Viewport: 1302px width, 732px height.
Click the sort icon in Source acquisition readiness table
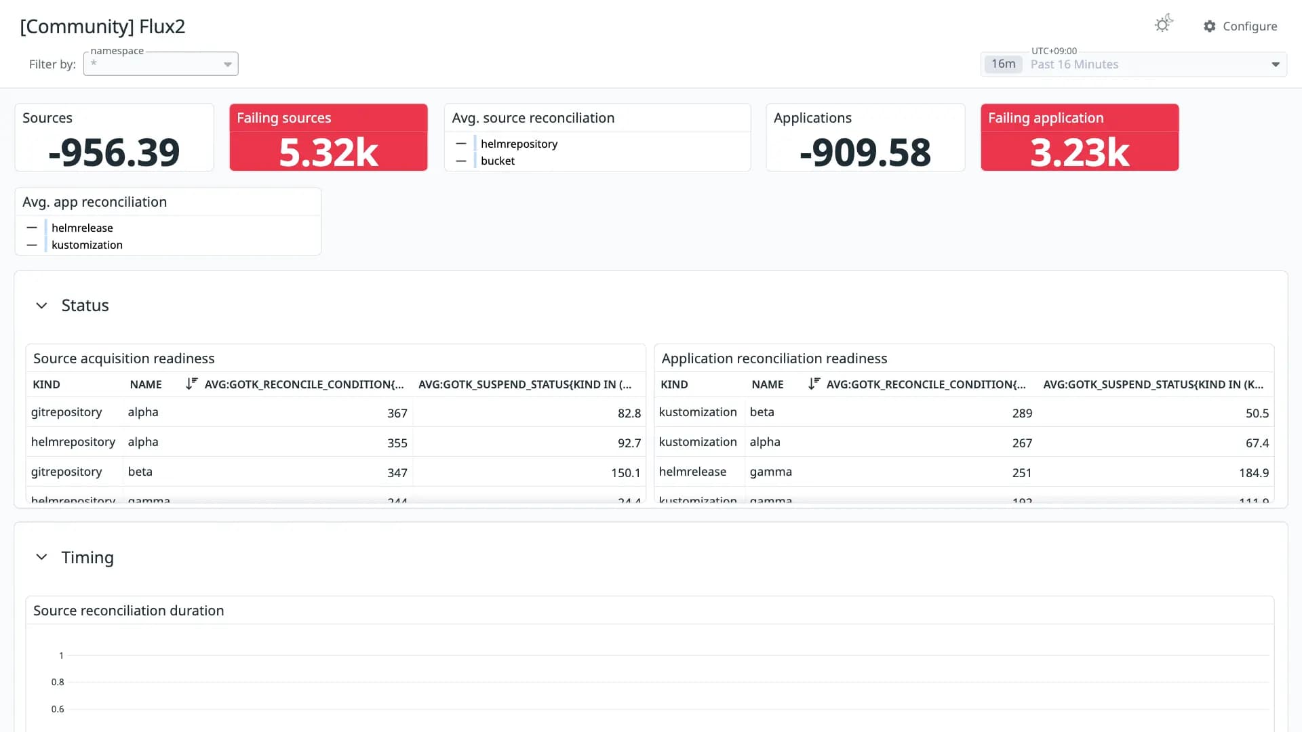point(191,384)
